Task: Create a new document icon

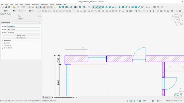Action: [3, 7]
